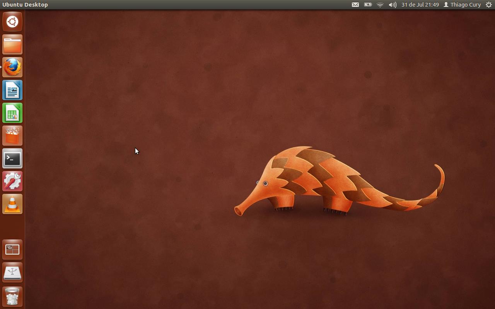Open the clock showing 31 de Jul 21:49
This screenshot has width=495, height=309.
pyautogui.click(x=420, y=5)
